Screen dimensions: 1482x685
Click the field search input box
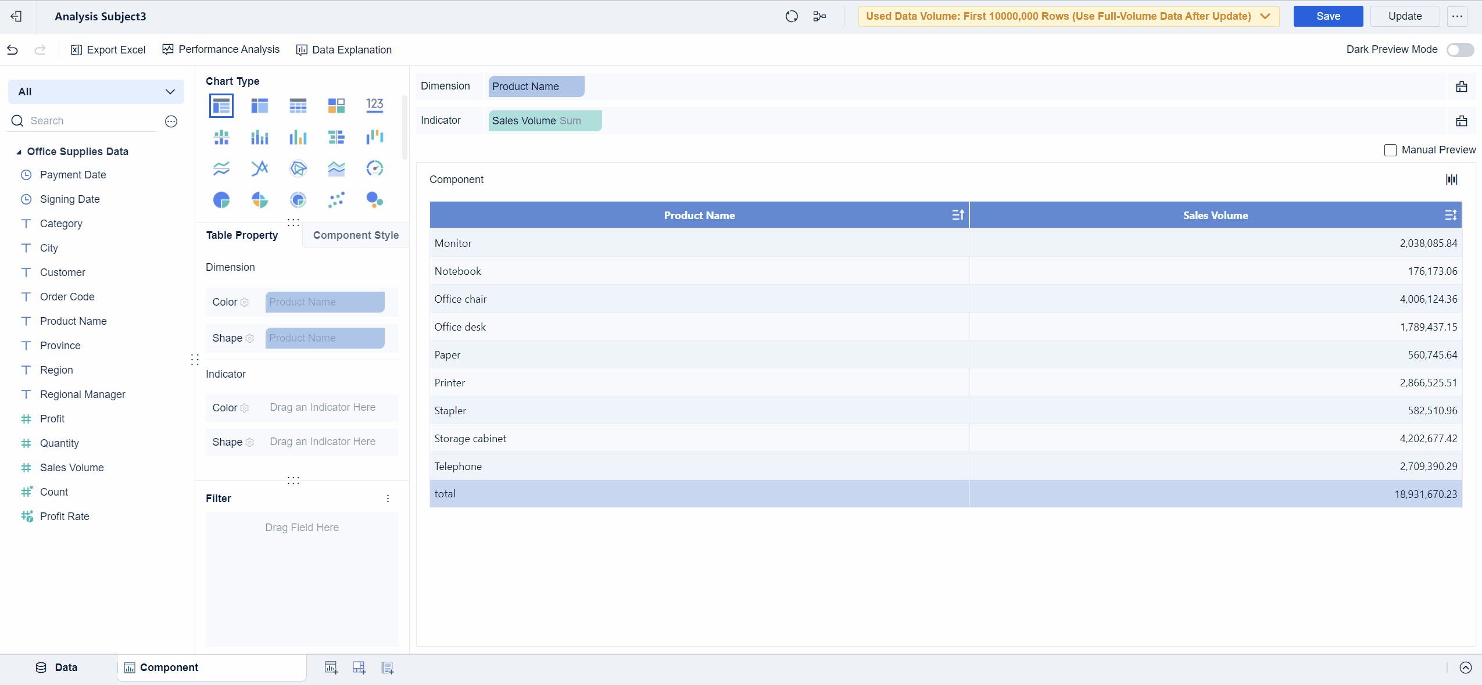[x=81, y=120]
